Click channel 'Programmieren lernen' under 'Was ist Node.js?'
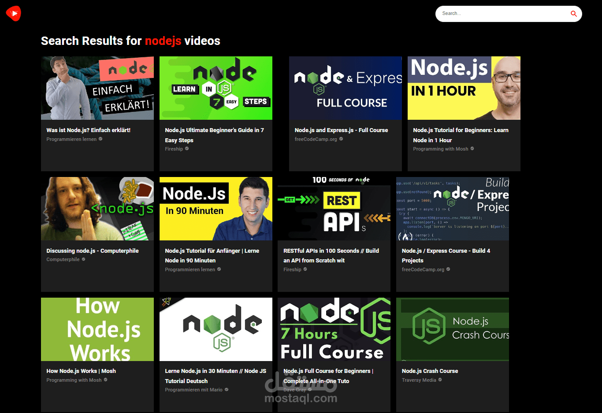The width and height of the screenshot is (602, 413). tap(71, 139)
